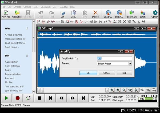Viewport: 160px width, 113px height.
Task: Click the black Stop button
Action: click(39, 98)
